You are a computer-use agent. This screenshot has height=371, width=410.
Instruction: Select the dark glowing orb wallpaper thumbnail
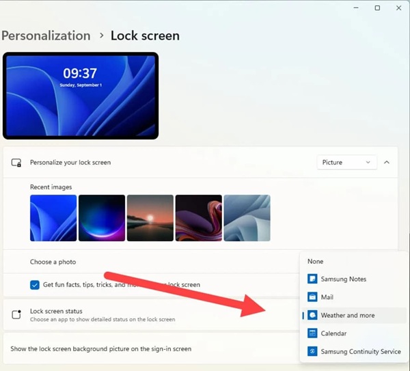click(x=102, y=218)
